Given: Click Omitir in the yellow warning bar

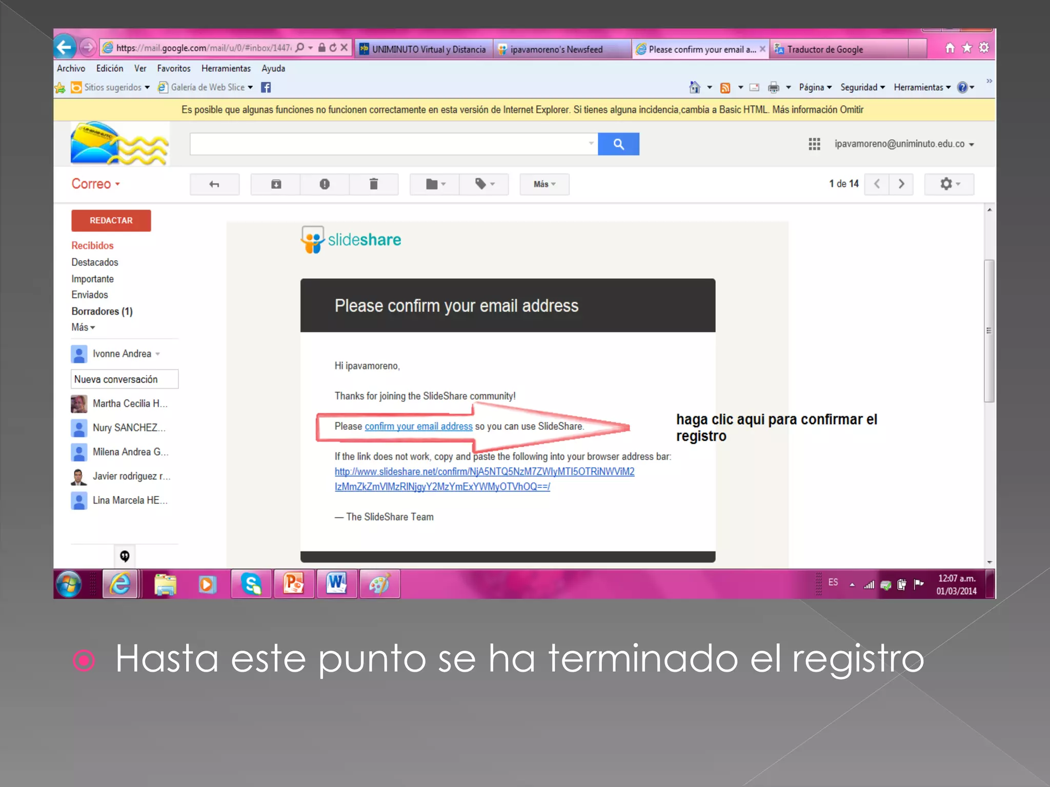Looking at the screenshot, I should [852, 110].
